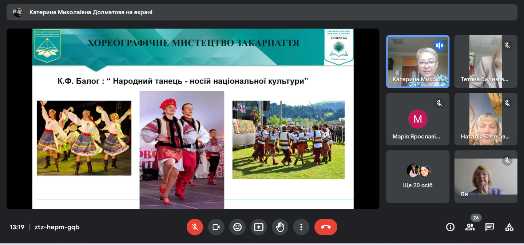Screen dimensions: 524x245
Task: Click the Марія Ярославівна avatar tile
Action: 417,119
